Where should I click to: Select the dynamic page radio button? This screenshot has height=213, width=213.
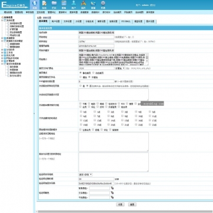click(x=94, y=73)
